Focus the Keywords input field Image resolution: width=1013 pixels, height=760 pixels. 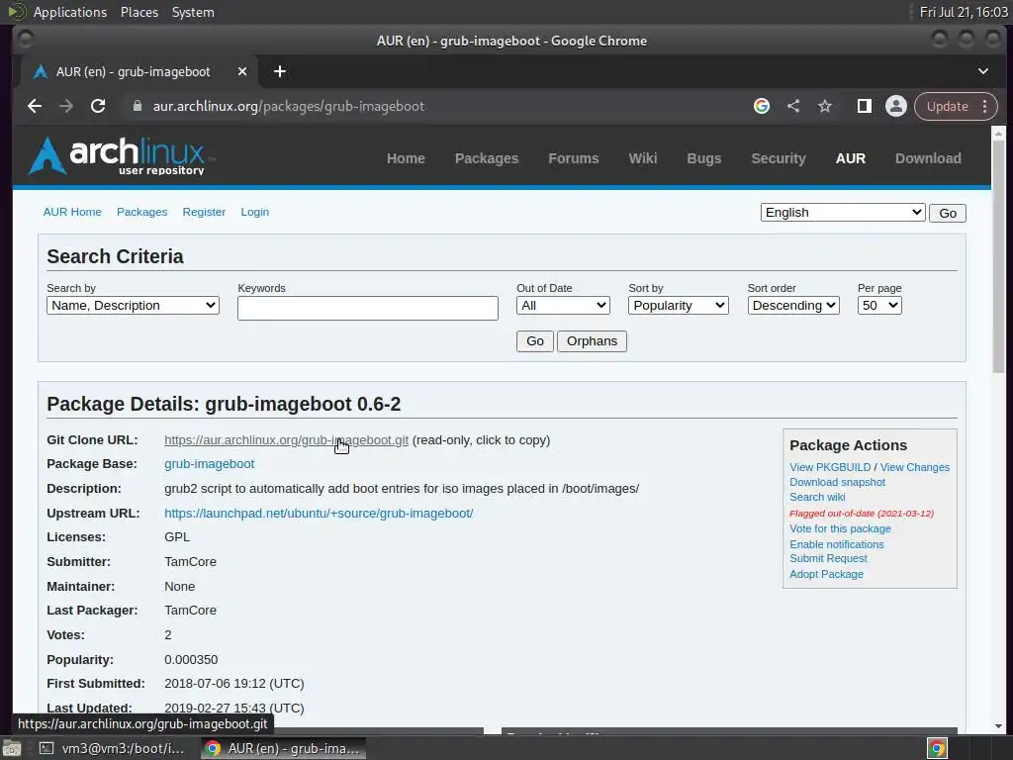[368, 309]
